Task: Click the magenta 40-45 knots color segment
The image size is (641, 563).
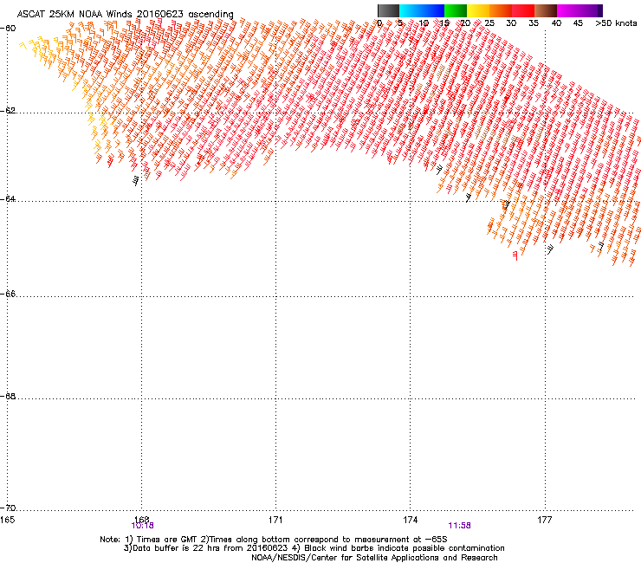Action: pos(568,10)
